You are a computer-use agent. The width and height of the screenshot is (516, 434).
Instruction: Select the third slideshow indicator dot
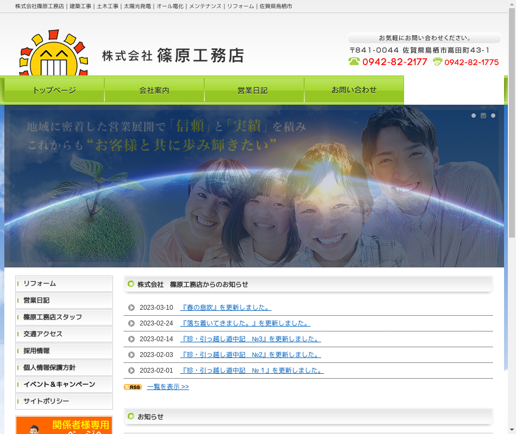[493, 116]
